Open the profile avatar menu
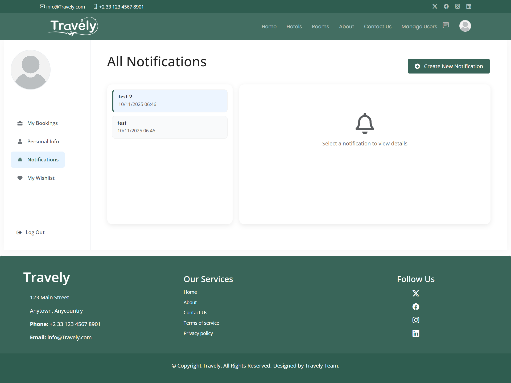This screenshot has width=511, height=383. pos(465,26)
